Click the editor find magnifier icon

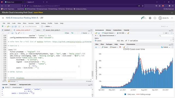(16, 33)
